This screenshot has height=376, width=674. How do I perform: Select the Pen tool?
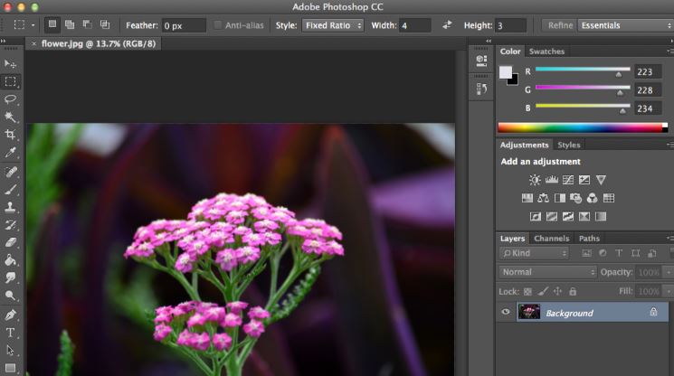[x=10, y=315]
